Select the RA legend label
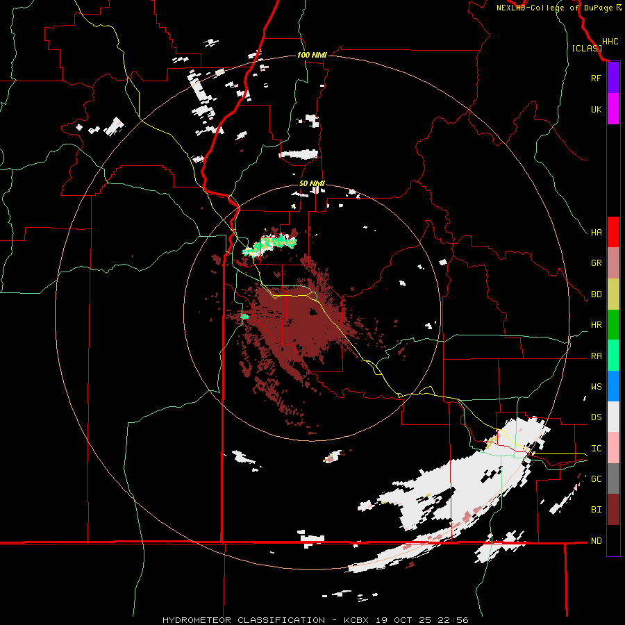625x625 pixels. click(596, 356)
